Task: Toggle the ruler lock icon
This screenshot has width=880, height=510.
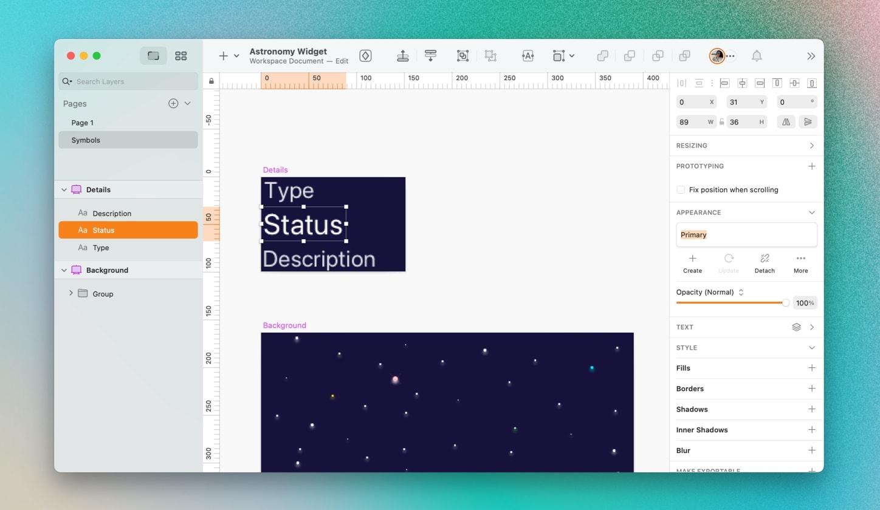Action: [211, 81]
